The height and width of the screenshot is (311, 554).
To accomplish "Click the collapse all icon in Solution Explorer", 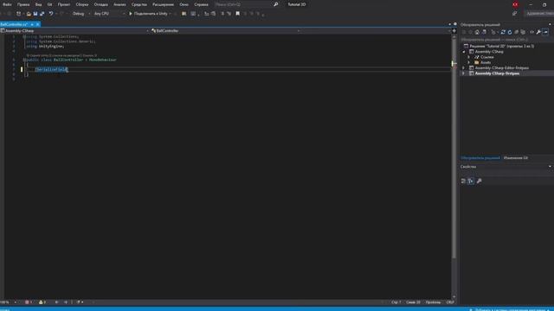I will (x=516, y=32).
